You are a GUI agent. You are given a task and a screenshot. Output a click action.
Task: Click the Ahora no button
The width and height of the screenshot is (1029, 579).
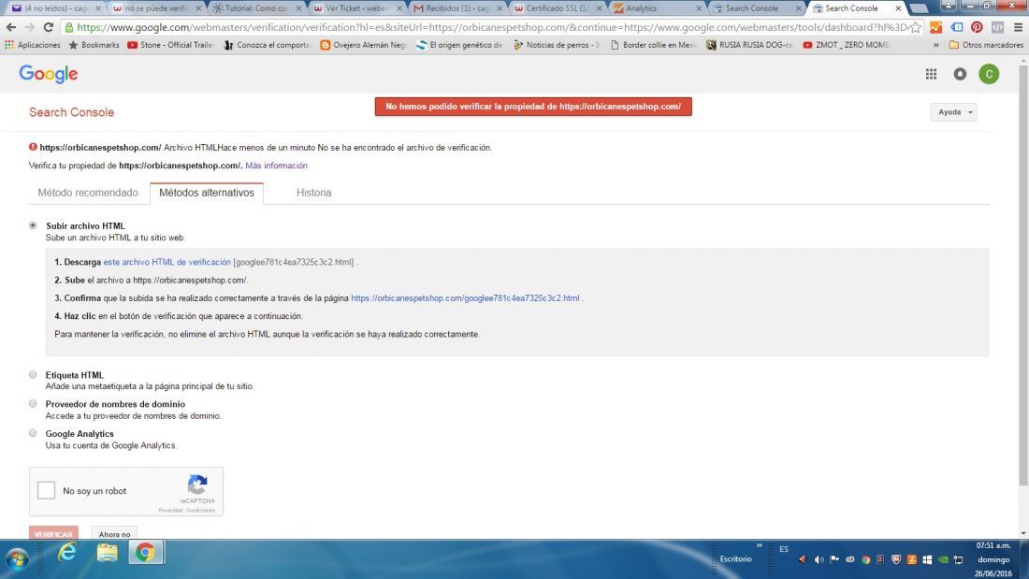(x=114, y=534)
